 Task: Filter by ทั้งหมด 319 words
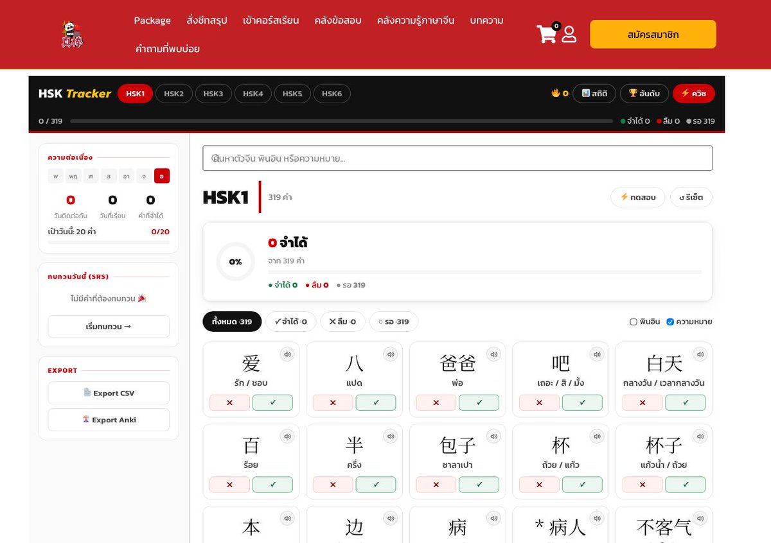232,322
